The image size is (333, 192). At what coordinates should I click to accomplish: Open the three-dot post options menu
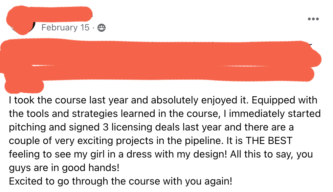click(x=313, y=19)
